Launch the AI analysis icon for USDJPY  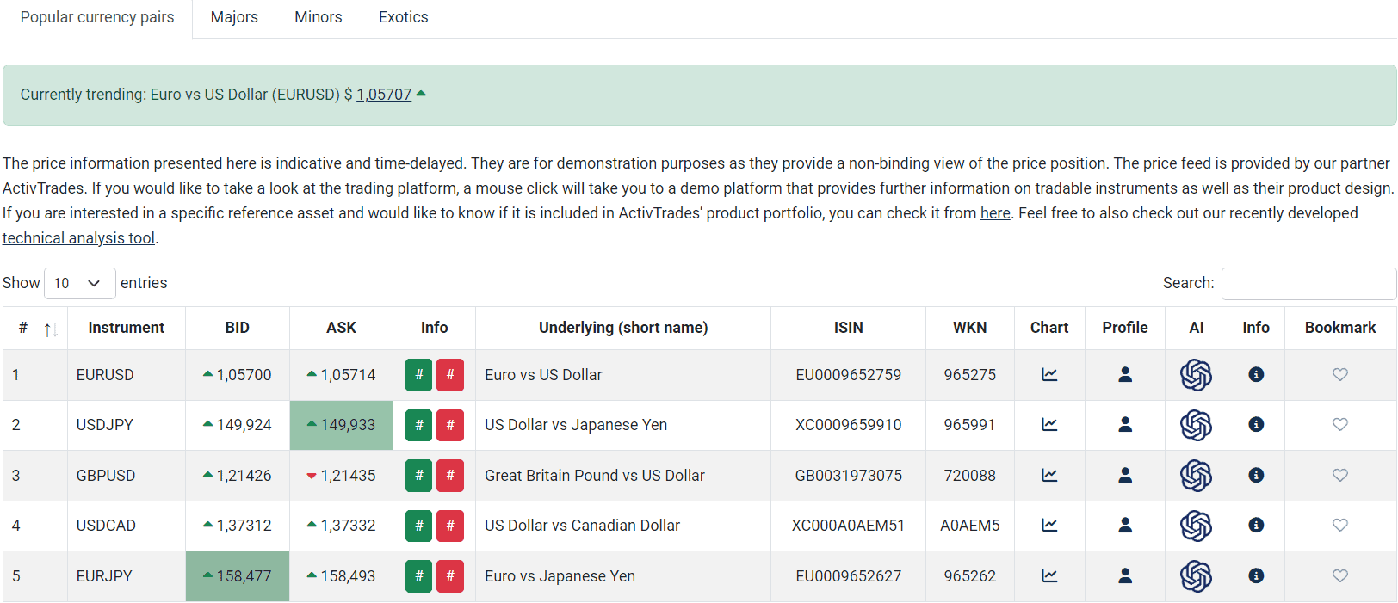click(x=1196, y=425)
